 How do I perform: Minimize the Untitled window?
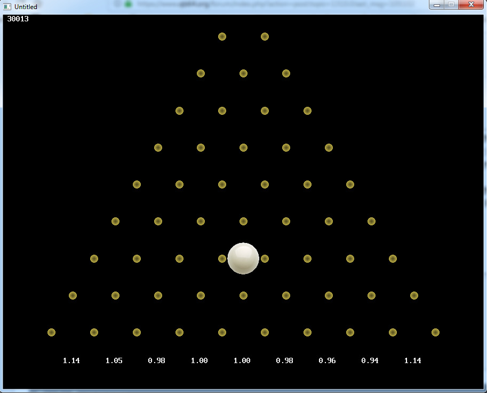click(x=437, y=5)
